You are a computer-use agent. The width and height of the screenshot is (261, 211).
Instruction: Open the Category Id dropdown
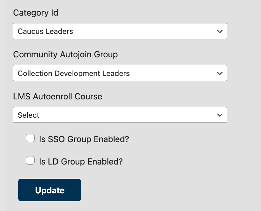point(120,31)
